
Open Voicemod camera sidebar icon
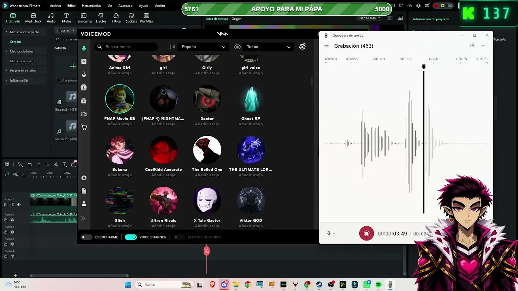84,114
